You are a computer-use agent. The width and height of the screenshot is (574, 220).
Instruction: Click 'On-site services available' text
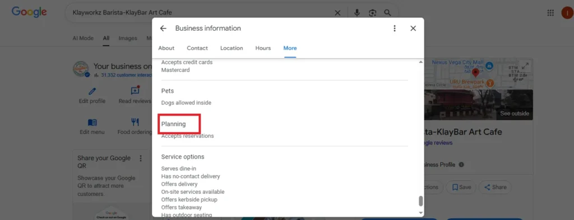193,192
